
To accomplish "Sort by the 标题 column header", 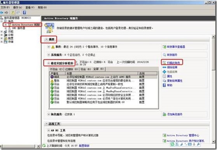I will 101,73.
